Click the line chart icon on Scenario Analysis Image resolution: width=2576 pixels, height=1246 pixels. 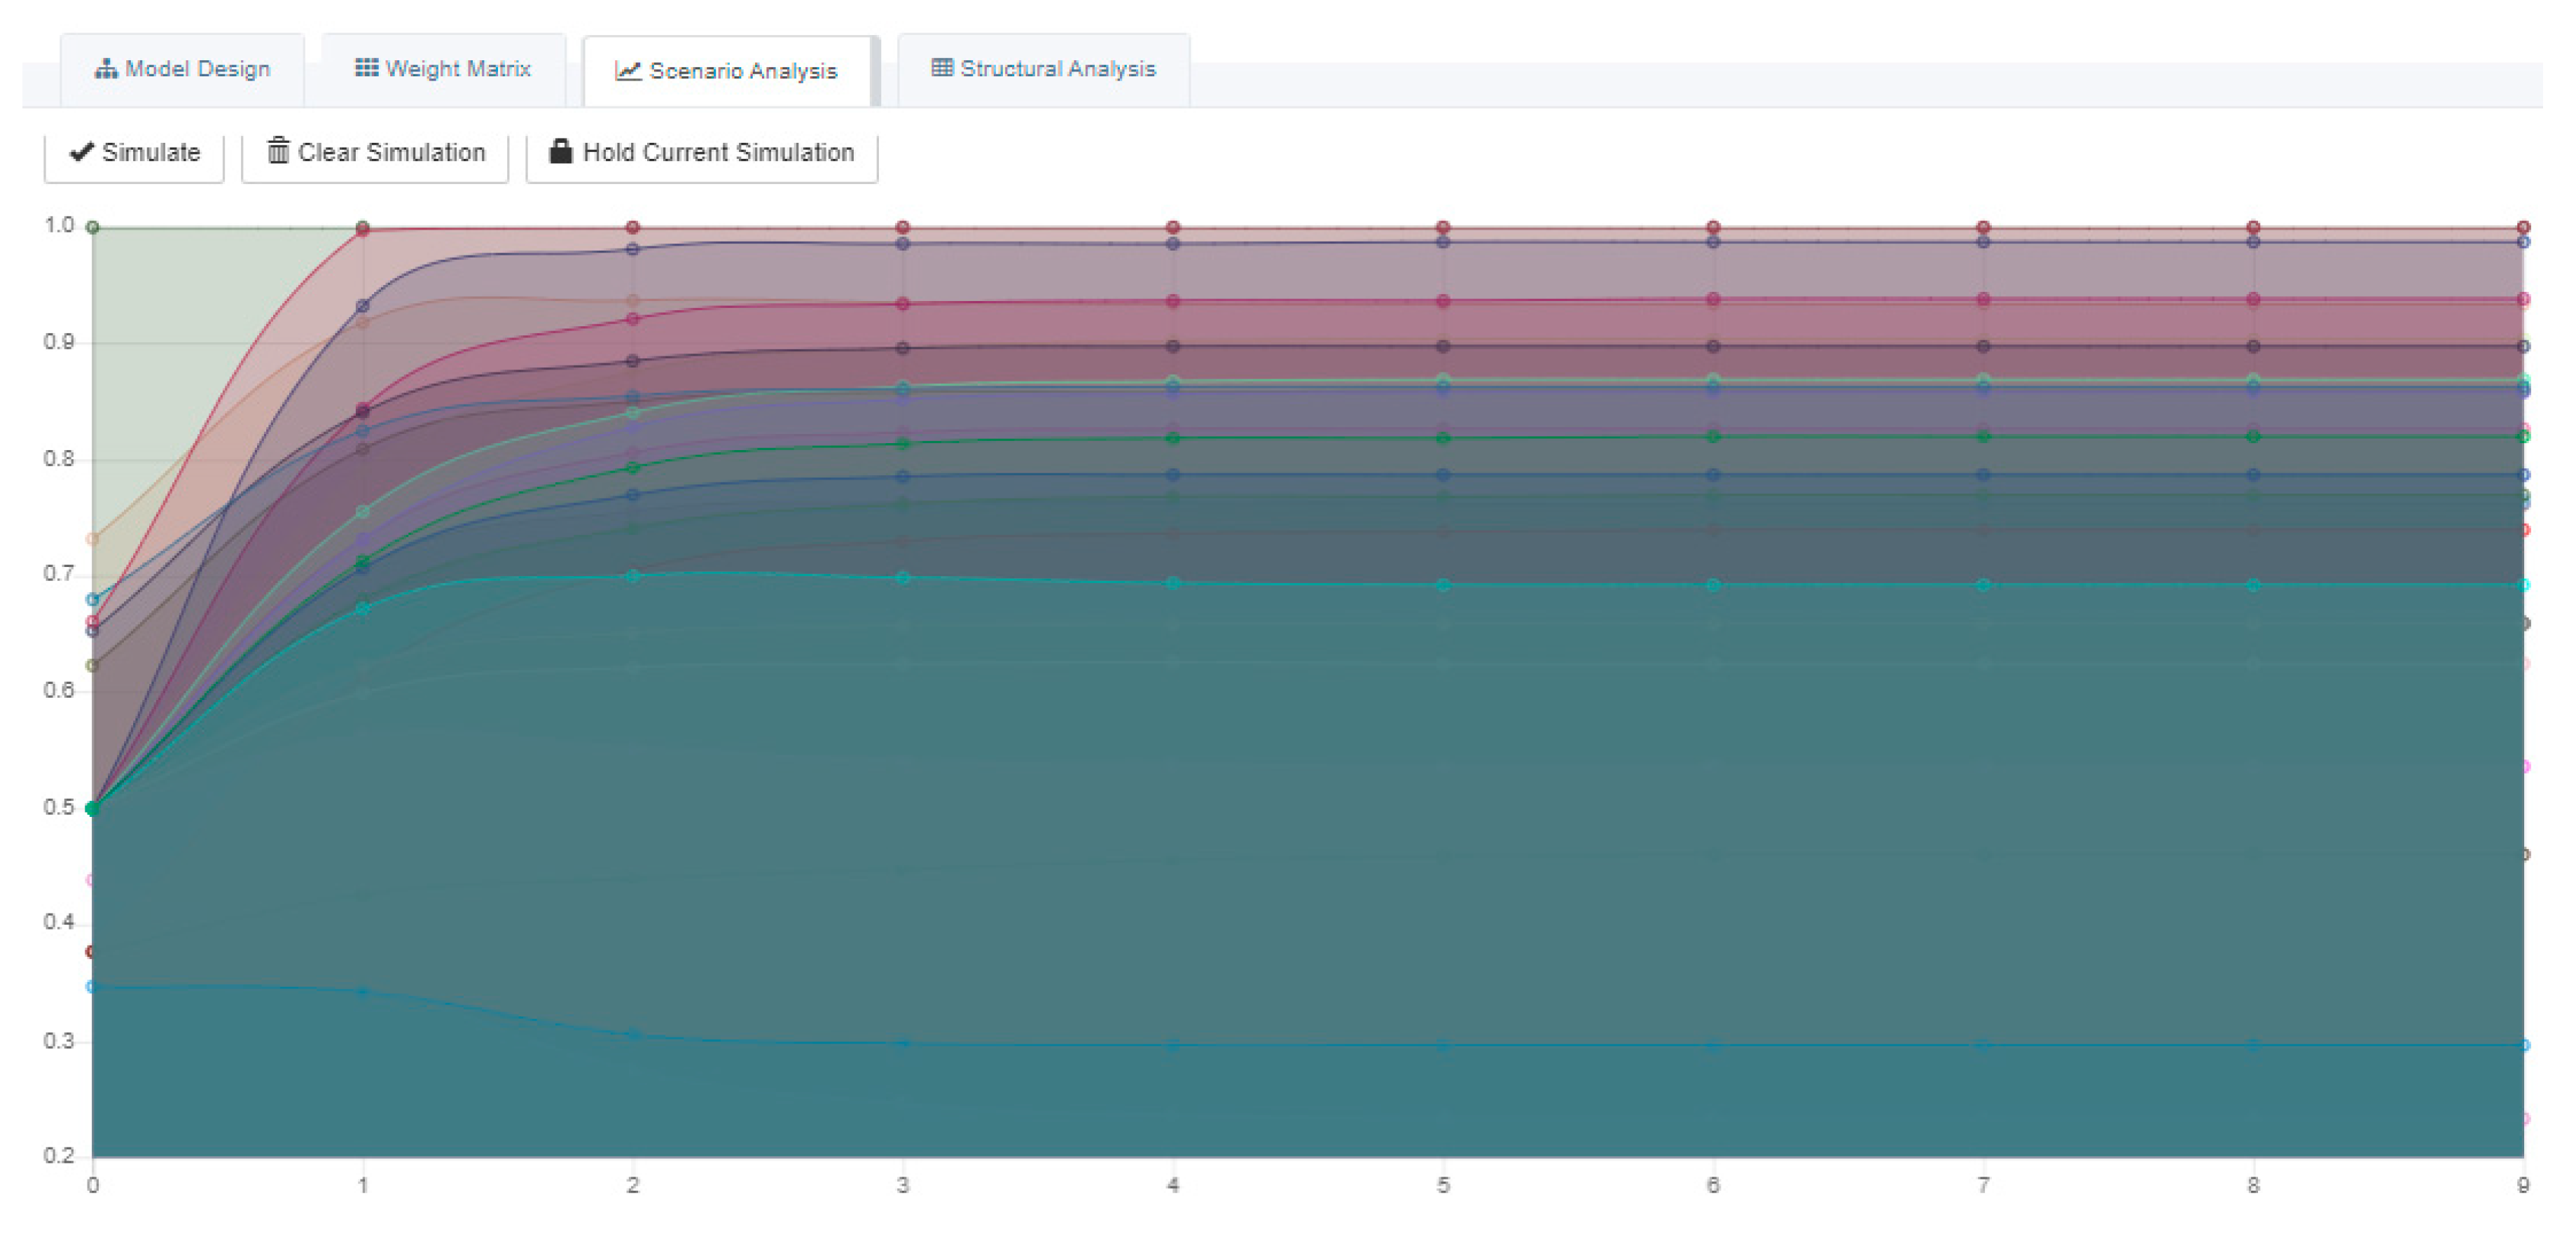627,71
